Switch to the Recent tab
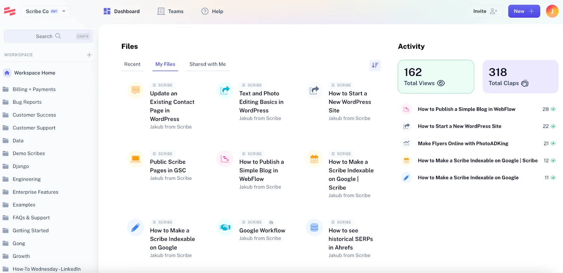The width and height of the screenshot is (563, 273). 132,64
